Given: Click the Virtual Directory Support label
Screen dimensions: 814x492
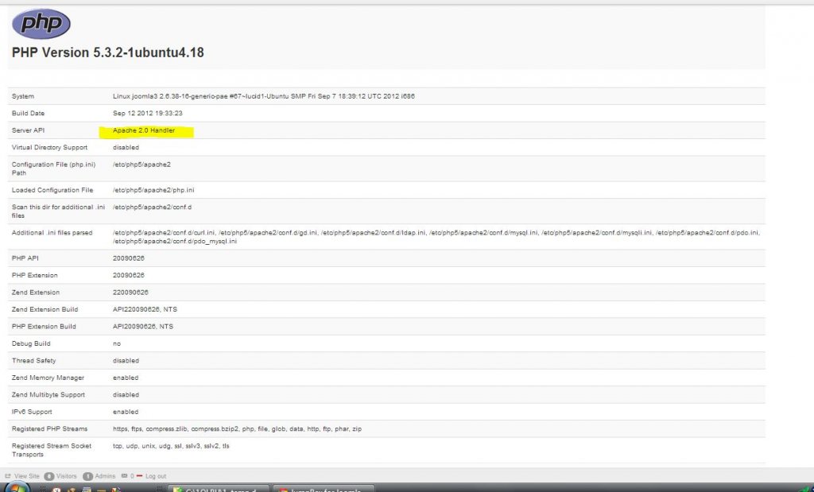Looking at the screenshot, I should (49, 147).
